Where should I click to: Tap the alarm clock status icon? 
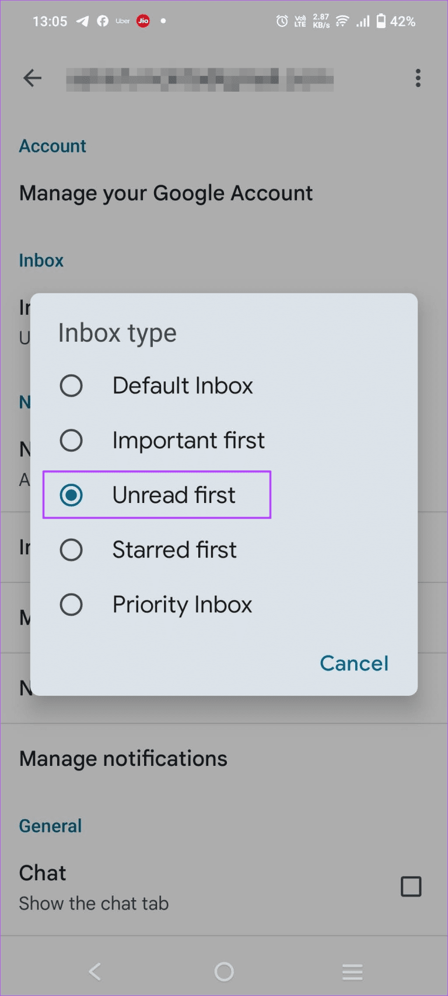[x=282, y=20]
